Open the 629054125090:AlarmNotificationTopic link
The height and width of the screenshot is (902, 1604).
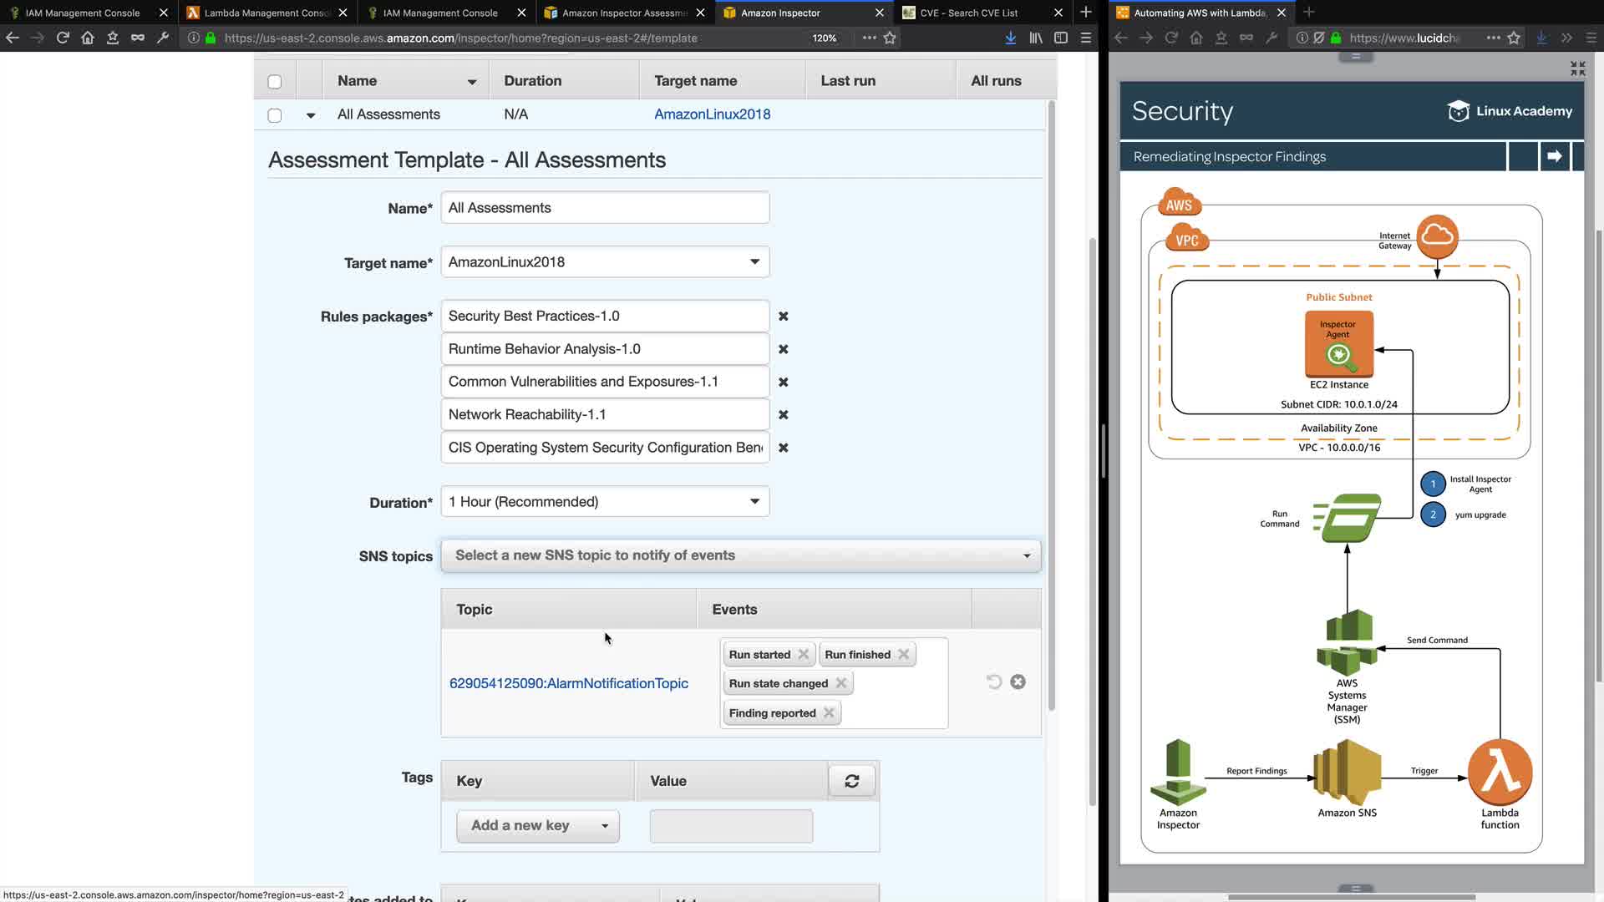tap(569, 684)
